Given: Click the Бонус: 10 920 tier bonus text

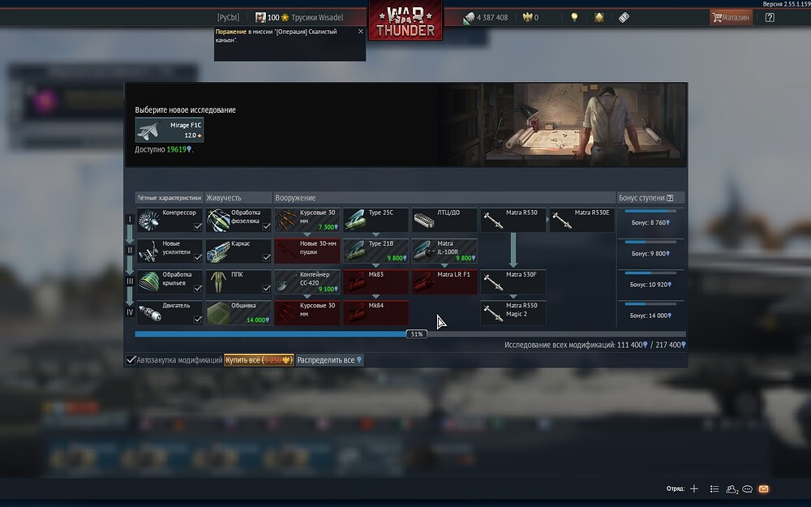Looking at the screenshot, I should tap(650, 285).
